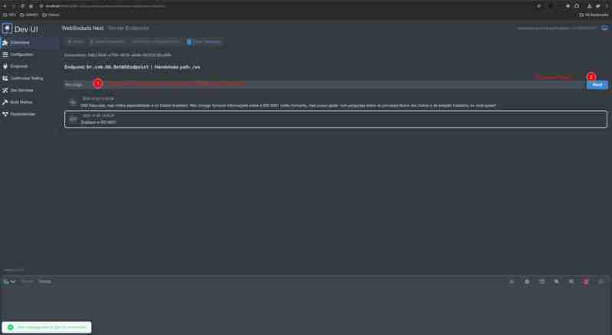612x335 pixels.
Task: Select the first incoming message row
Action: (336, 102)
